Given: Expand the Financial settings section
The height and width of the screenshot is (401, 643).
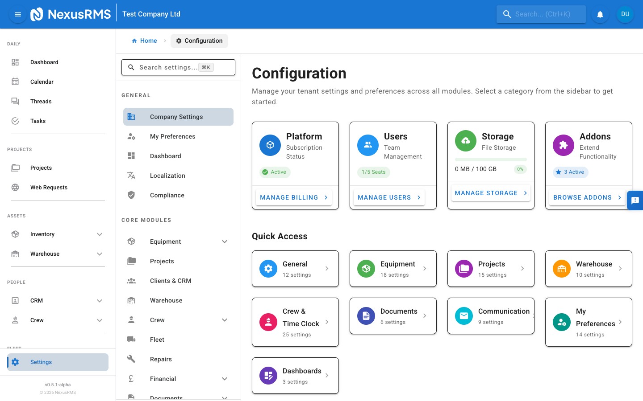Looking at the screenshot, I should pos(225,378).
